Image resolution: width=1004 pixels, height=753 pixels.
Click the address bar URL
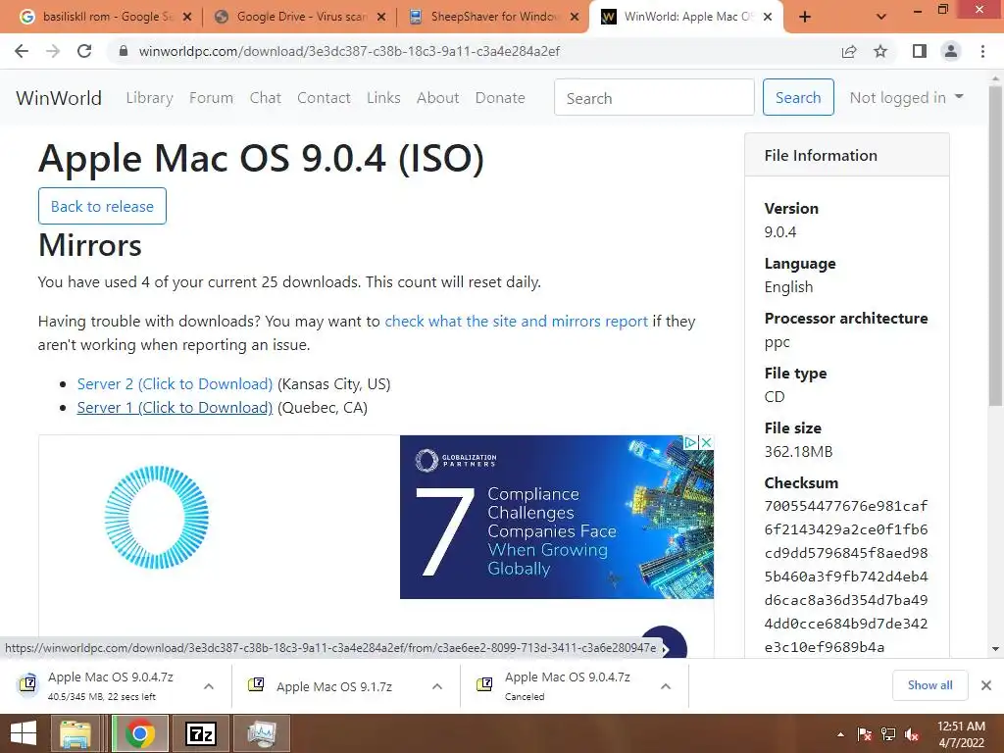pyautogui.click(x=349, y=51)
